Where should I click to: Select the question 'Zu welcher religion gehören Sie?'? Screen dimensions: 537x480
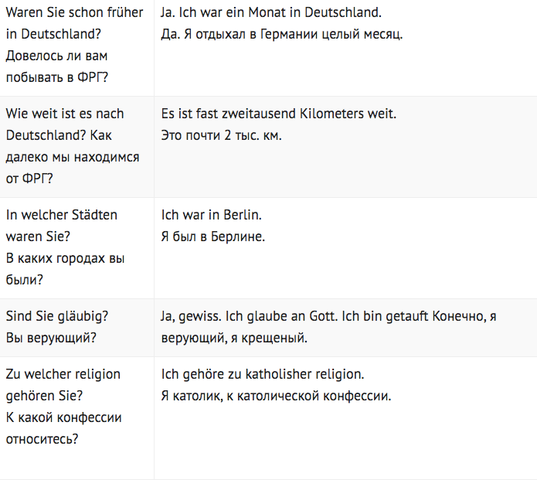(63, 385)
